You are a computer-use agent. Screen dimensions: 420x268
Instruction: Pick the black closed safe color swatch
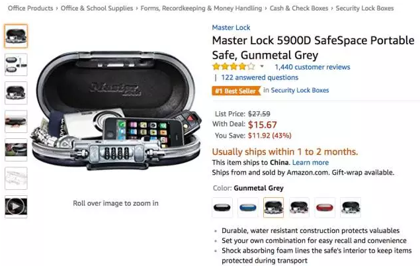(222, 207)
